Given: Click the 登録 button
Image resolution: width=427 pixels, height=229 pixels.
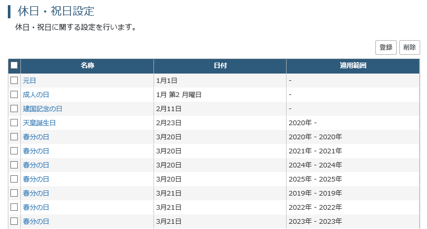Looking at the screenshot, I should (x=386, y=47).
